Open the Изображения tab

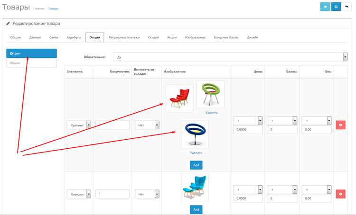point(195,37)
